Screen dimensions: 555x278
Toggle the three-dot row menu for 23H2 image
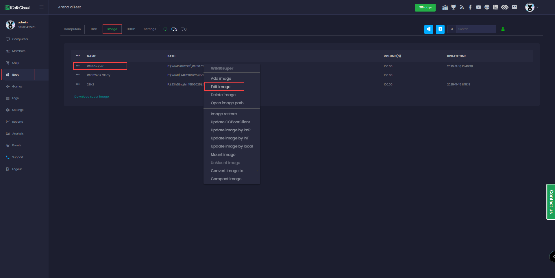coord(77,84)
